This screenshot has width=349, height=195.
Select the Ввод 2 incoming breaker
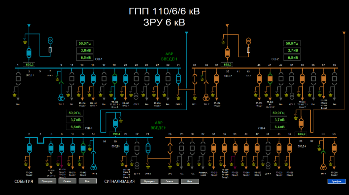click(227, 53)
